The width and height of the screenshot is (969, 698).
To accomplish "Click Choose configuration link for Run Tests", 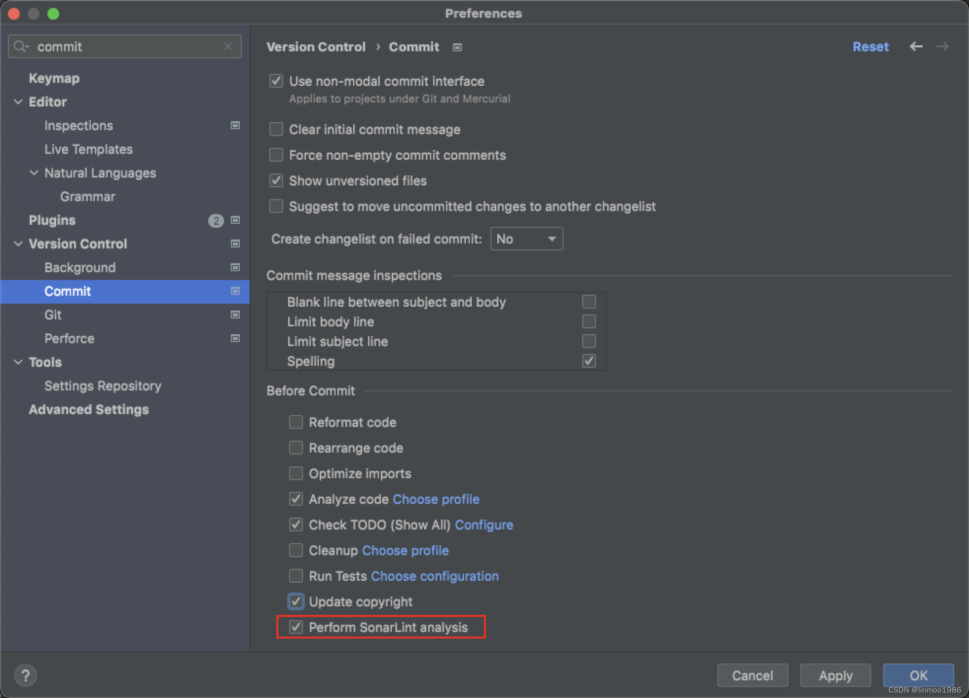I will (435, 576).
